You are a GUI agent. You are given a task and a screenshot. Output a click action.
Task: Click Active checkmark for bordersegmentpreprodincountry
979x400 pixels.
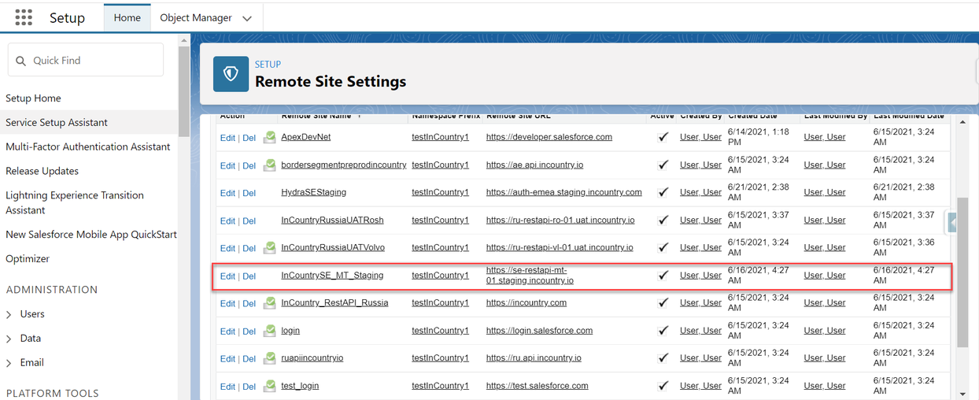[663, 165]
